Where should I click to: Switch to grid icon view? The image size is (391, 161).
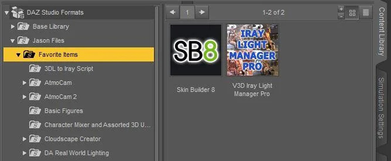click(352, 13)
